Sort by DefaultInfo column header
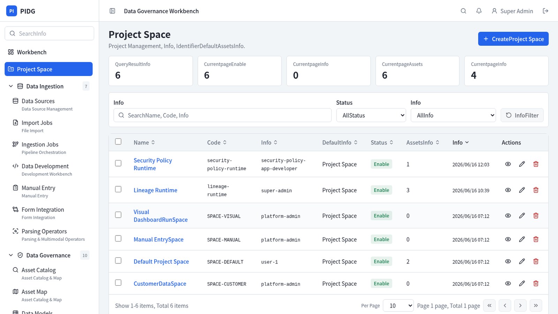The height and width of the screenshot is (314, 558). [340, 142]
